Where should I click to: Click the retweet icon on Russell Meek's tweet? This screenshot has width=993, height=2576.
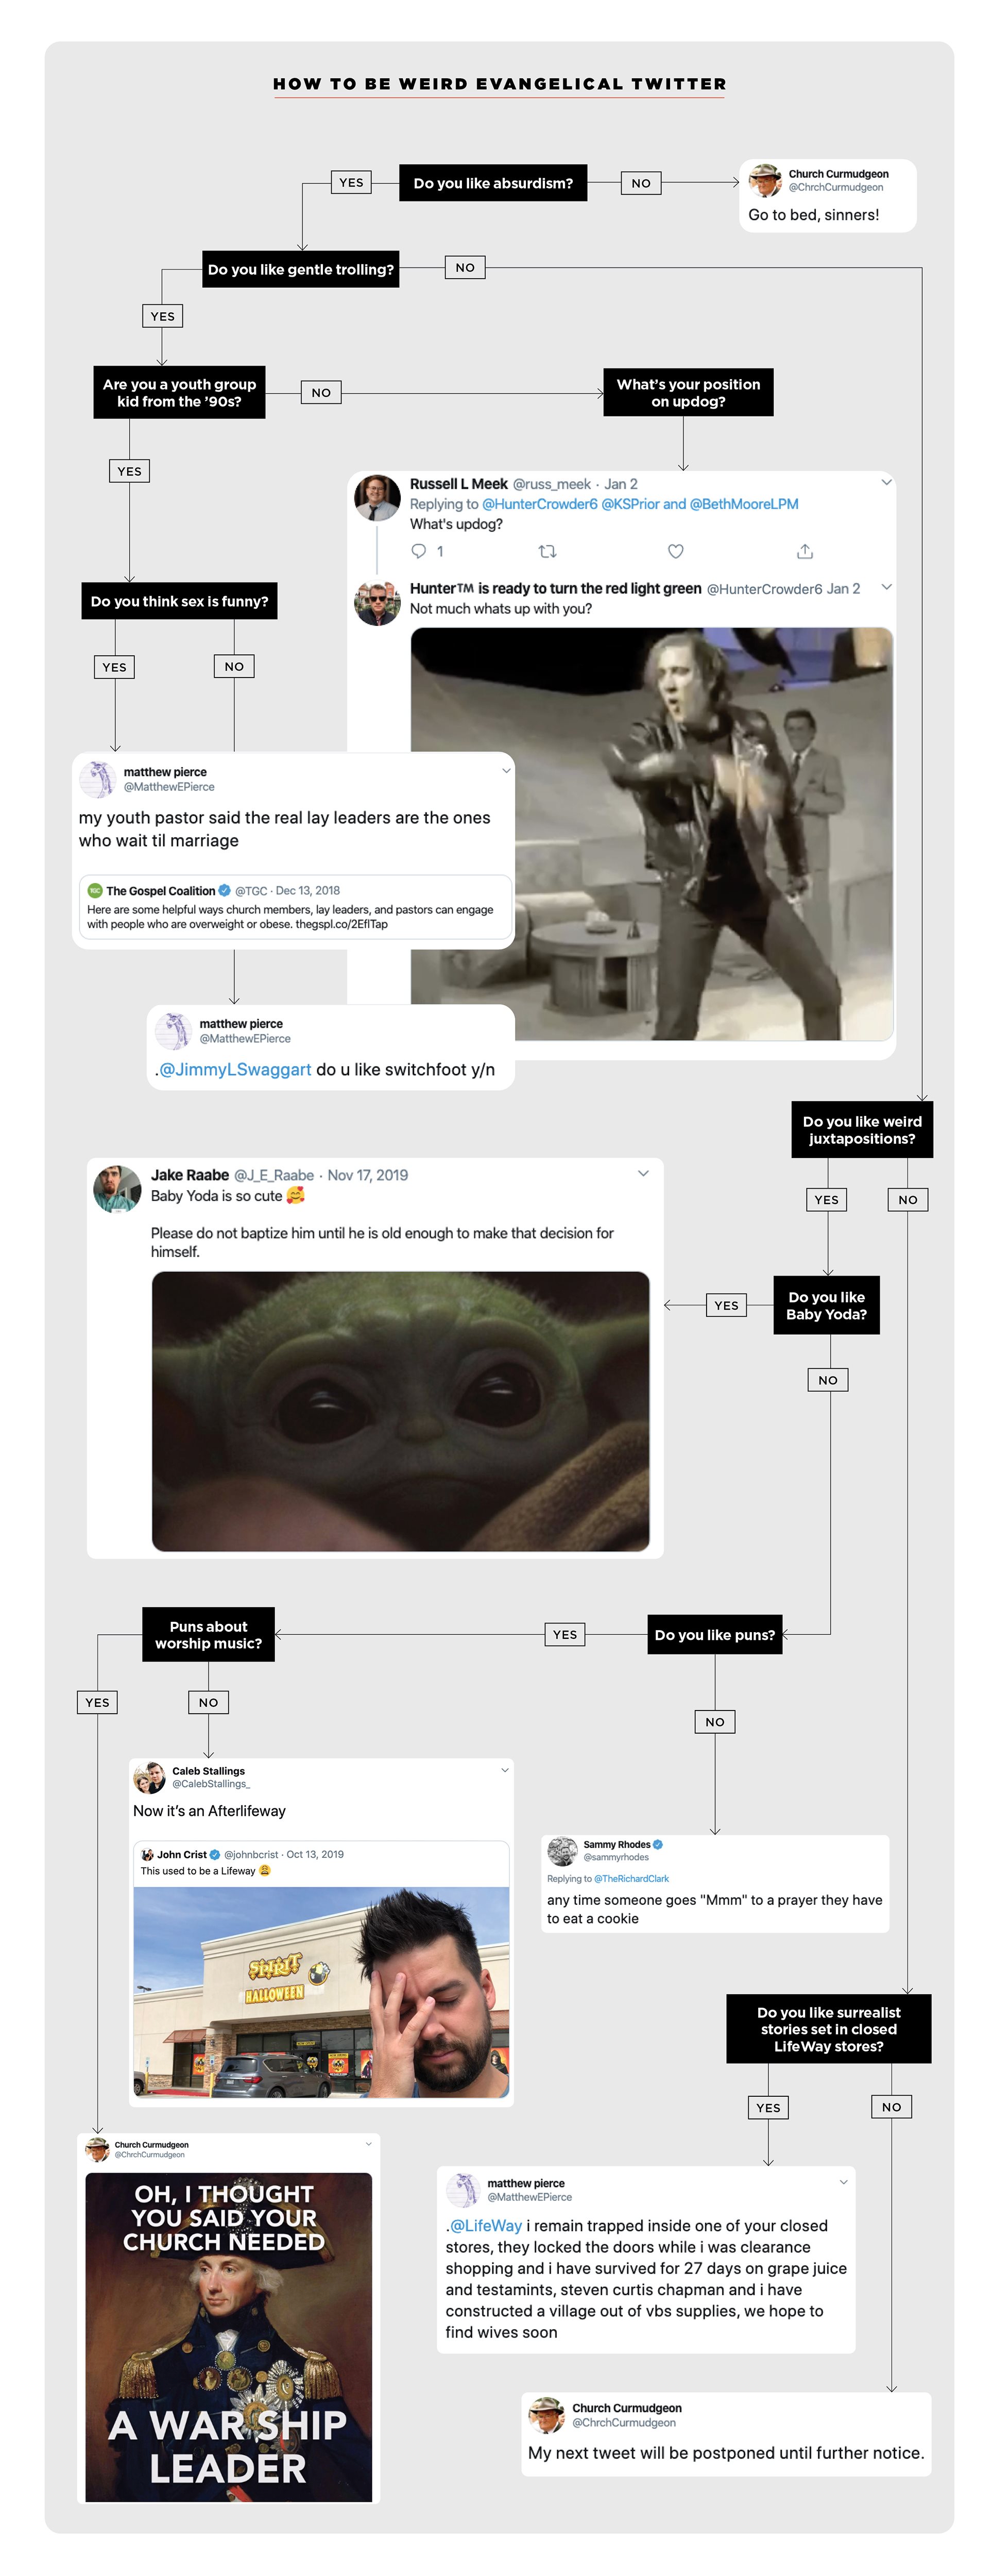[547, 551]
